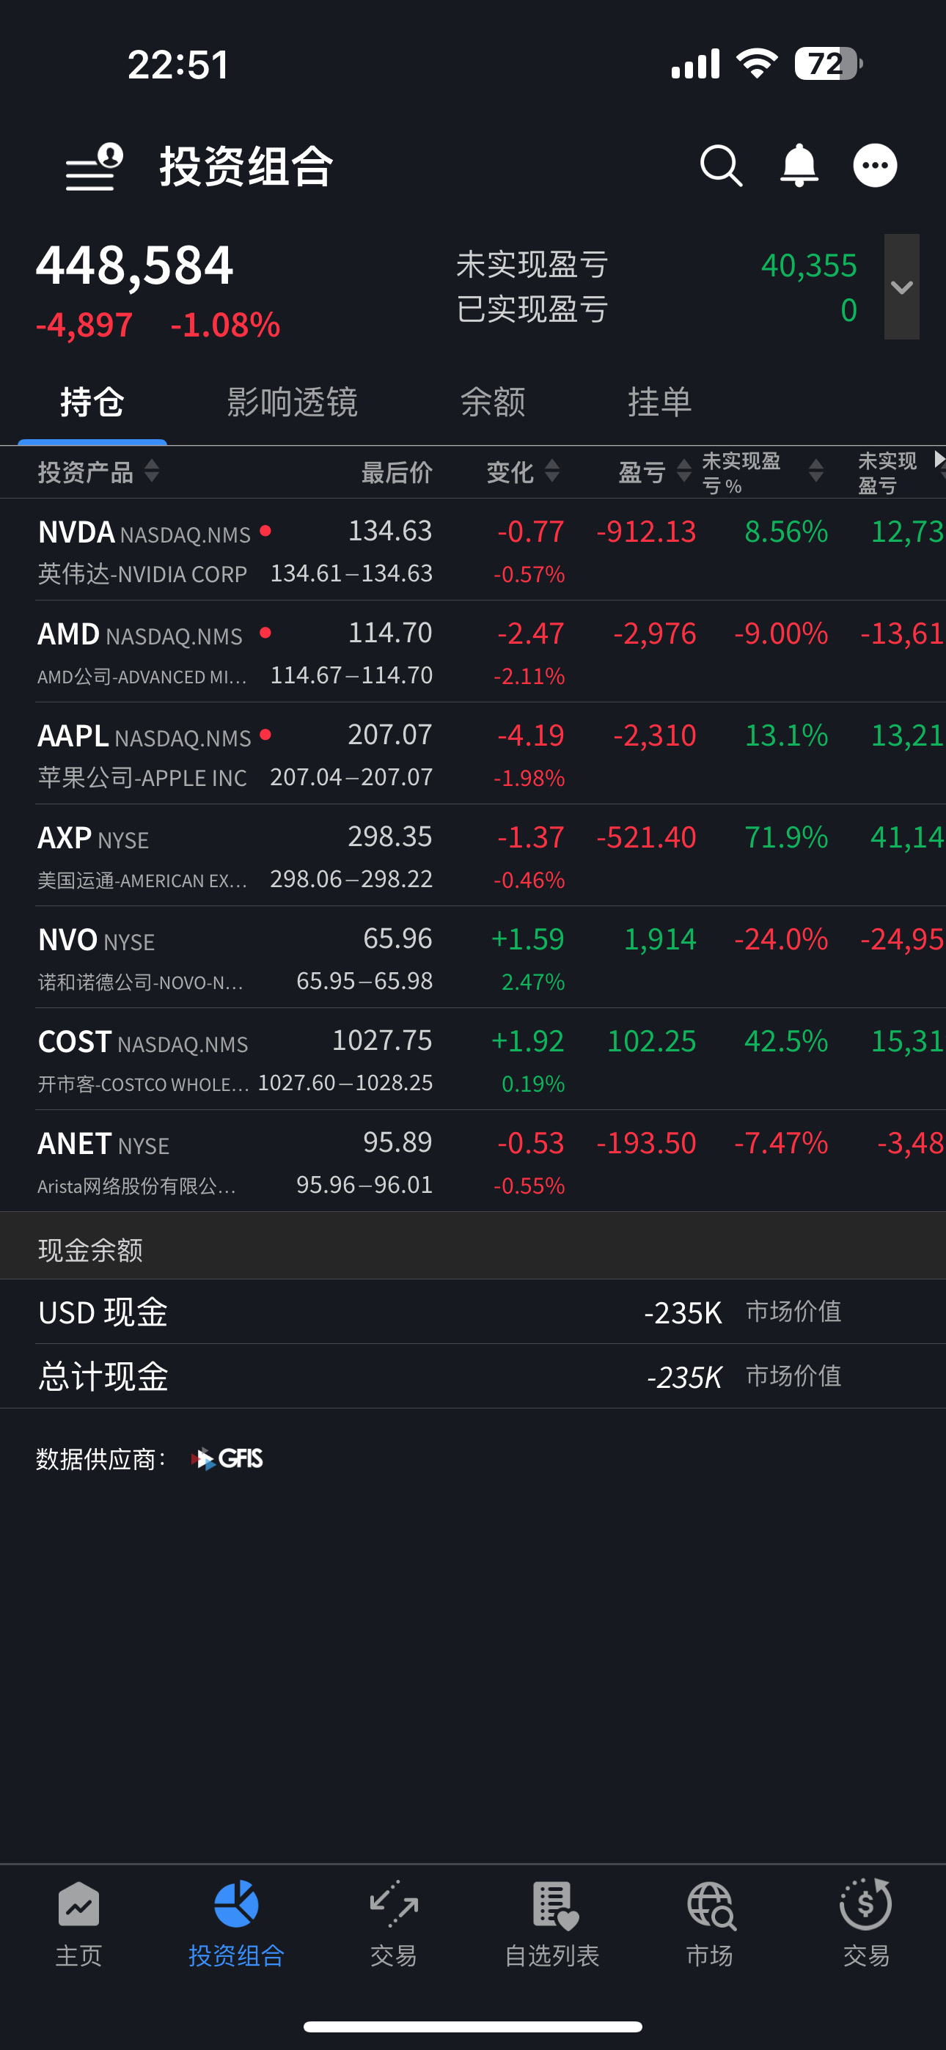Open the more options ellipsis button
946x2050 pixels.
(874, 166)
